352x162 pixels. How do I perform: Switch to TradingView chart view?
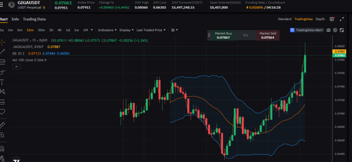click(x=304, y=19)
